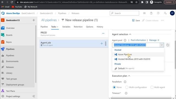This screenshot has height=99, width=176.
Task: Show Timeout info icon
Action: pyautogui.click(x=126, y=93)
